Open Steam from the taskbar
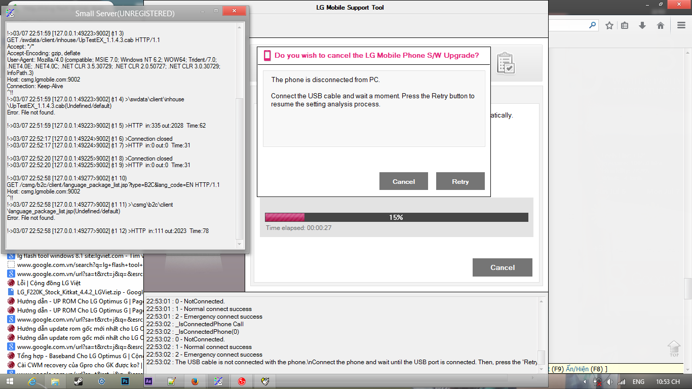This screenshot has height=389, width=692. tap(79, 381)
